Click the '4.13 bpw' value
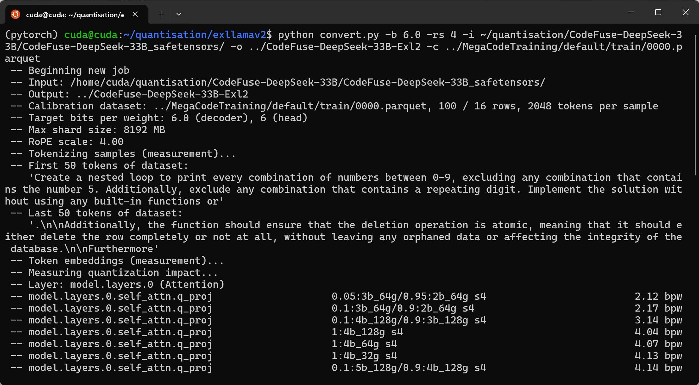699x385 pixels. (x=659, y=356)
